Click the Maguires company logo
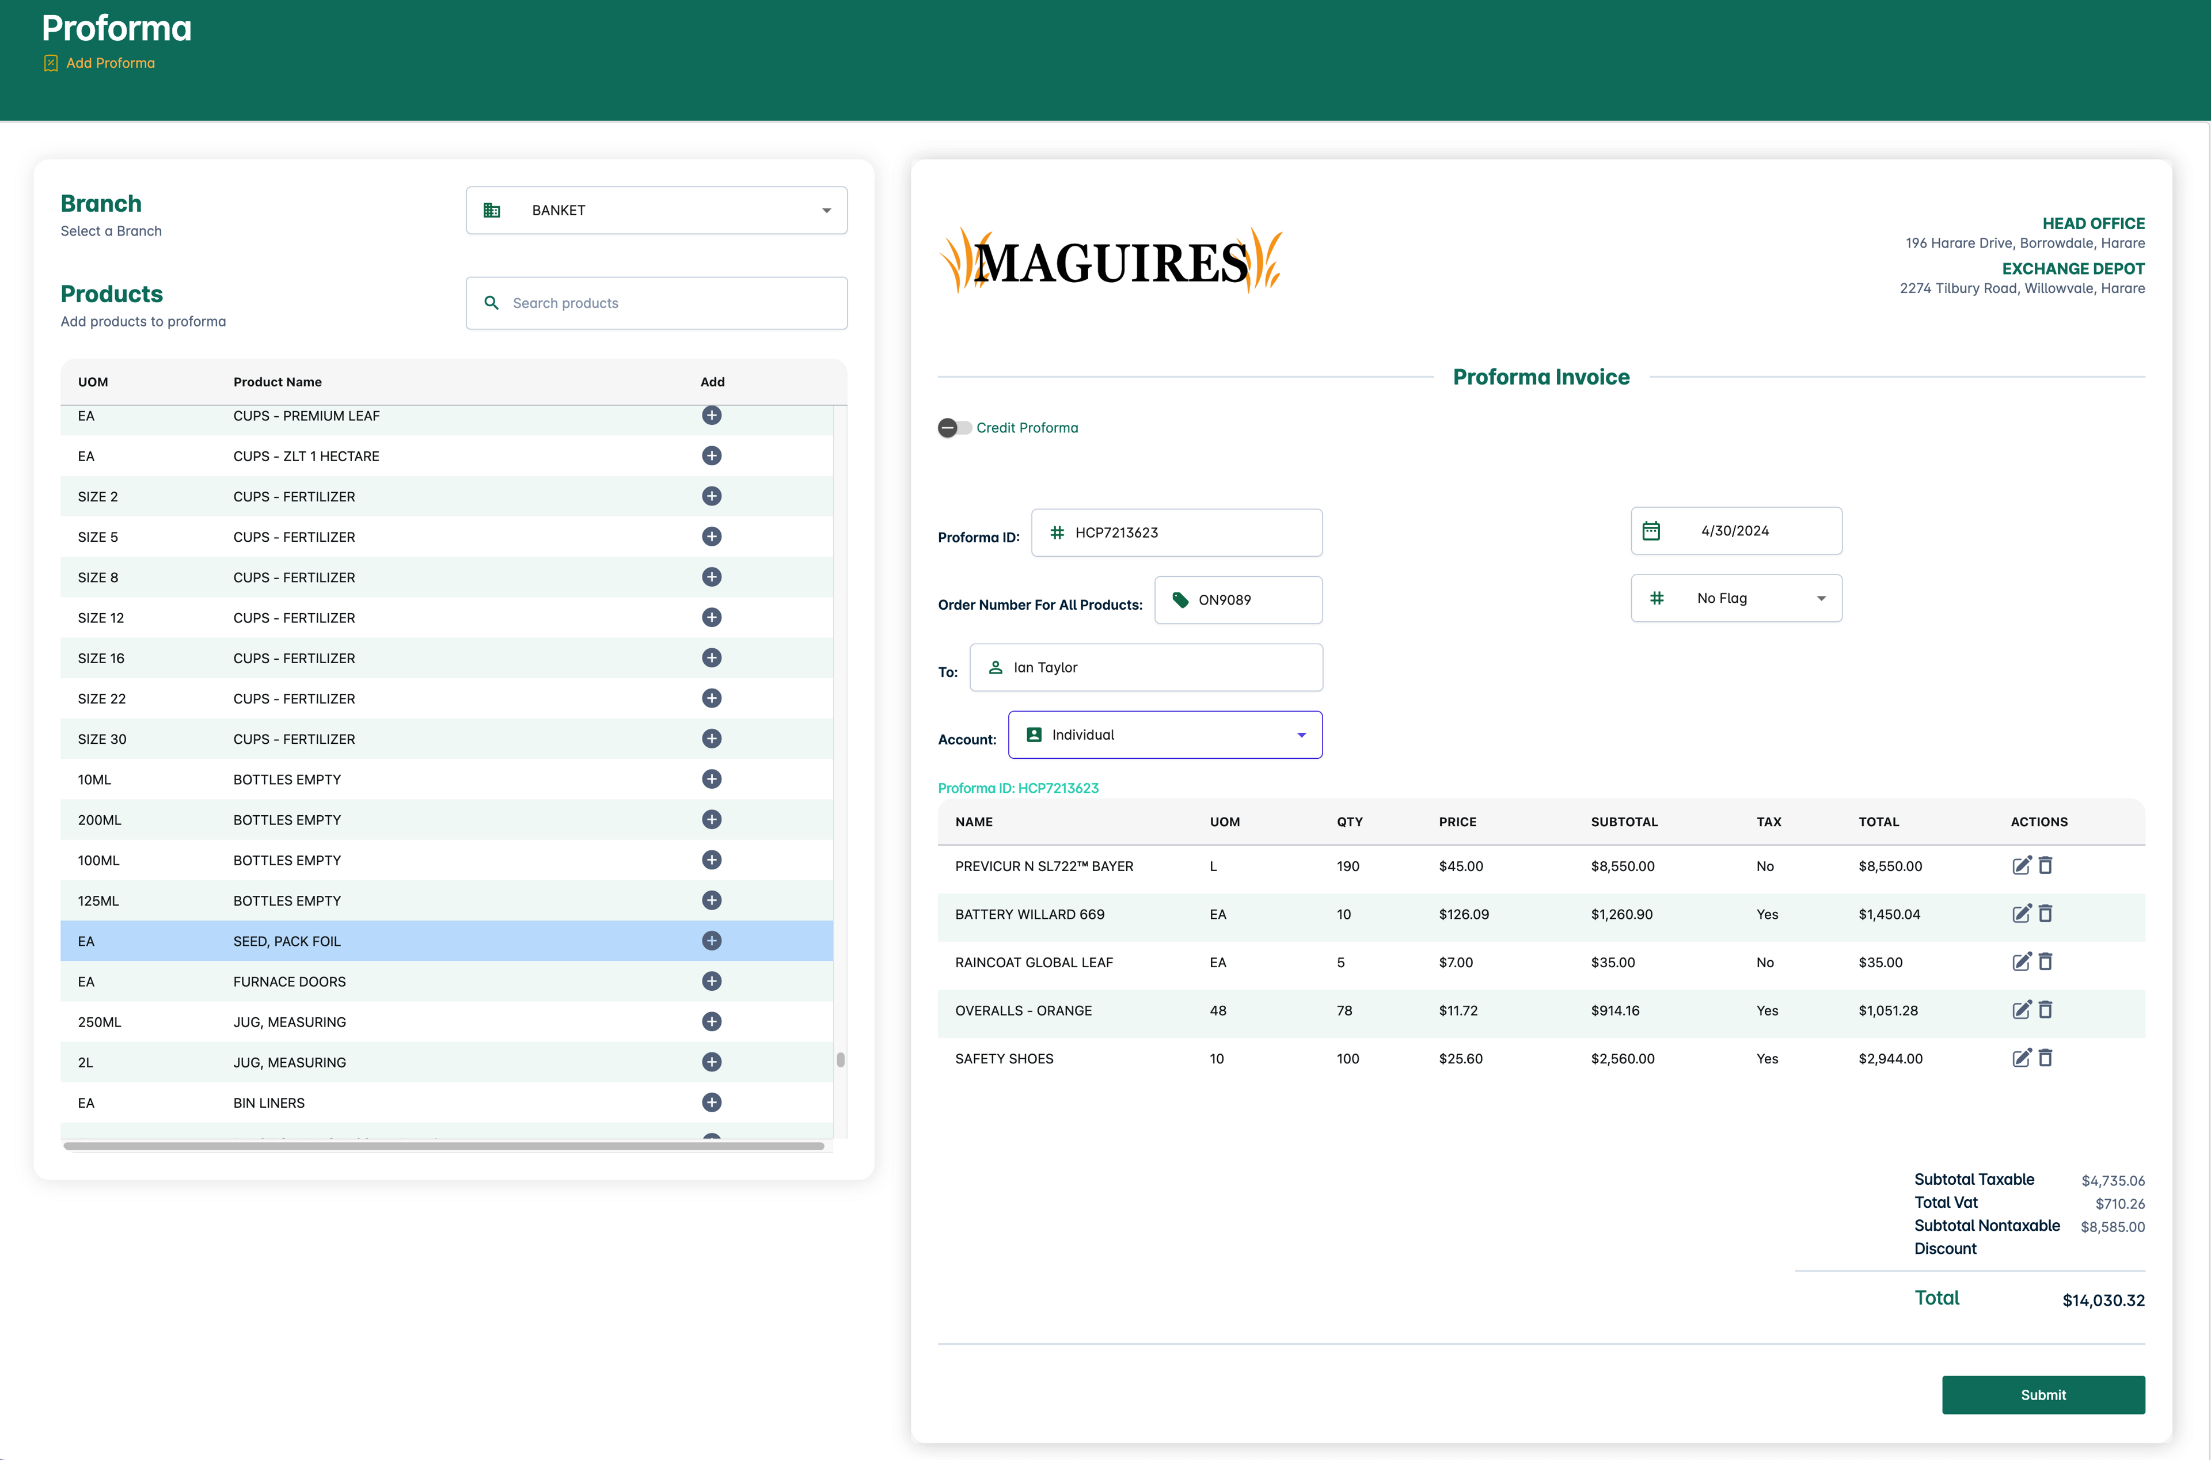Viewport: 2211px width, 1460px height. 1111,261
